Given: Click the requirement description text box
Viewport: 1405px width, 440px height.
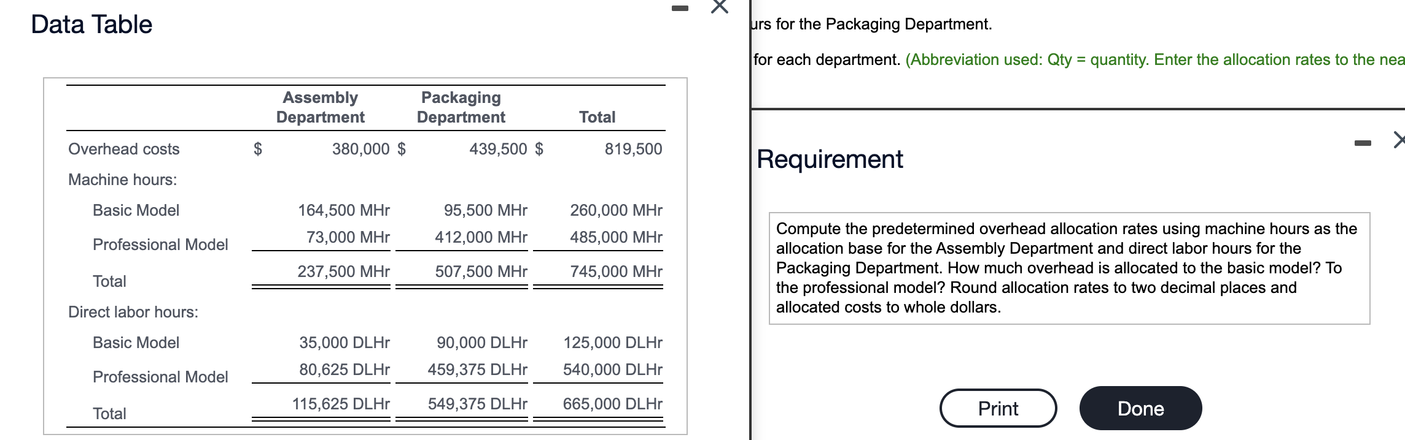Looking at the screenshot, I should pos(1068,268).
